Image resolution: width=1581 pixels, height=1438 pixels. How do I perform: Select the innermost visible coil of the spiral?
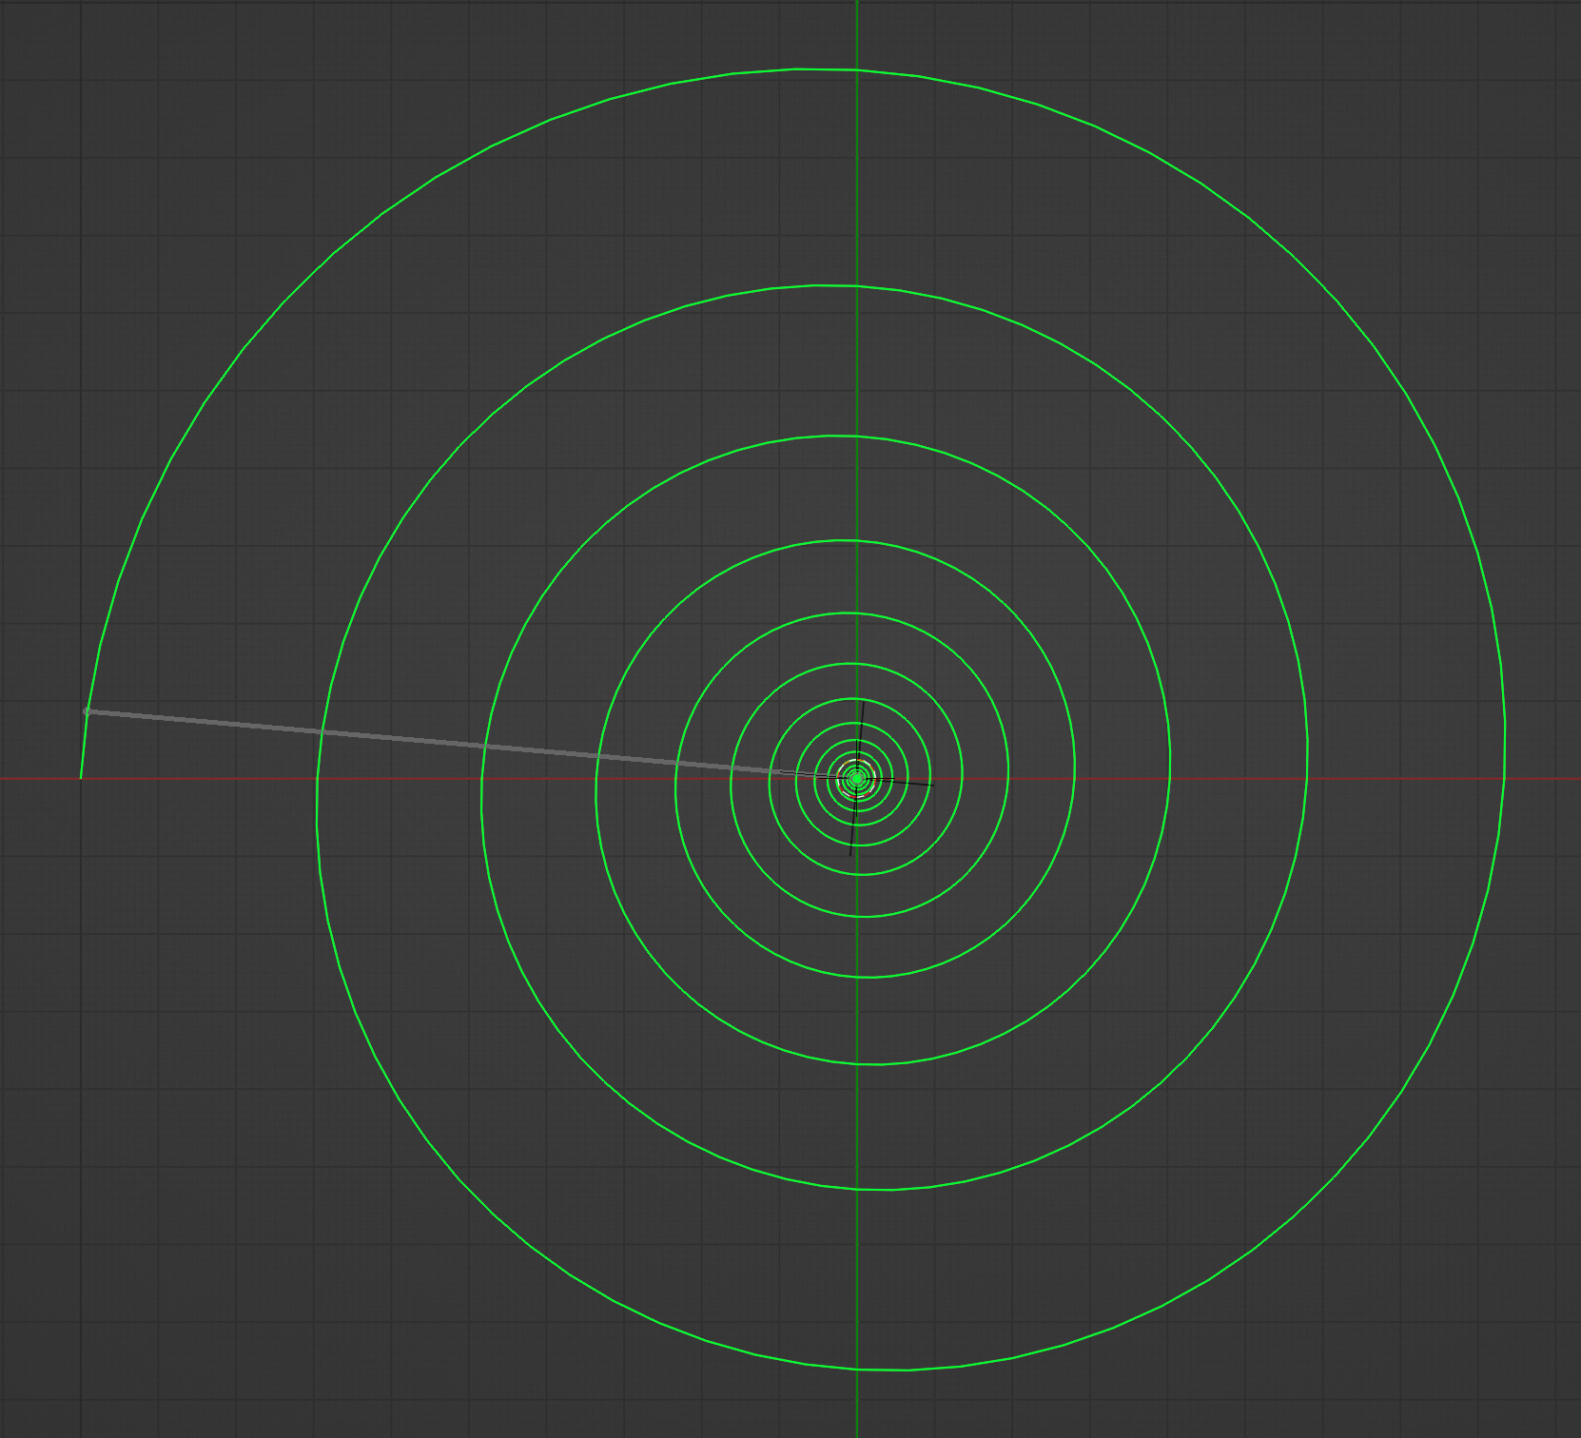(856, 768)
